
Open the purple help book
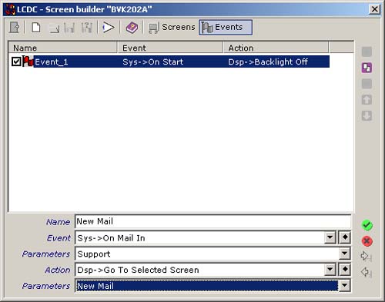point(132,28)
